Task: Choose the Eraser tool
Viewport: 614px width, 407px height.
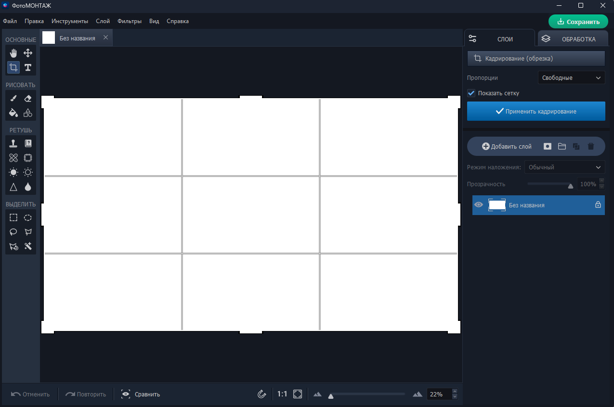Action: point(28,98)
